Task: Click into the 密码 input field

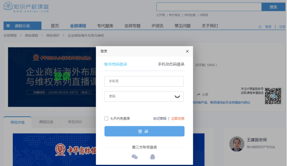Action: click(139, 96)
